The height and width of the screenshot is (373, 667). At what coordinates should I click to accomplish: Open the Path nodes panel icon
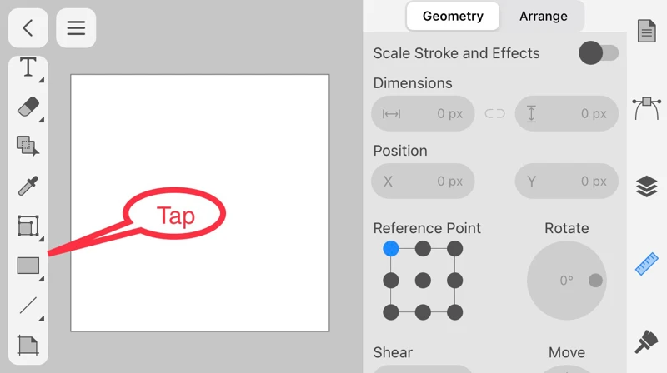coord(646,108)
